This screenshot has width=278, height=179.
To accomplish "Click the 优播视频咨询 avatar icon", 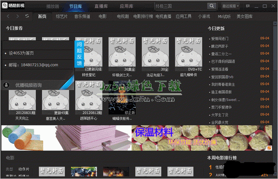I will (7, 85).
